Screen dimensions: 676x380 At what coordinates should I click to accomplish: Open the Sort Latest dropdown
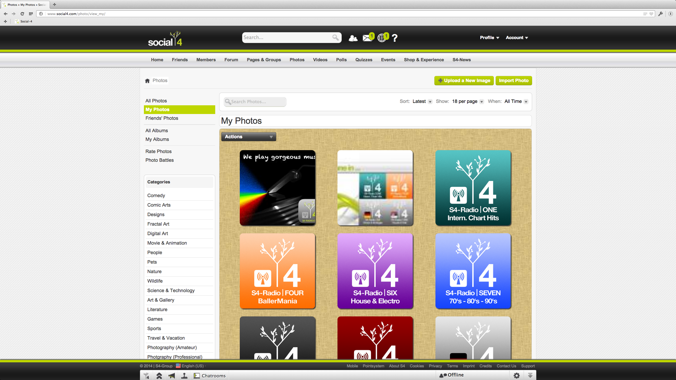click(x=422, y=101)
